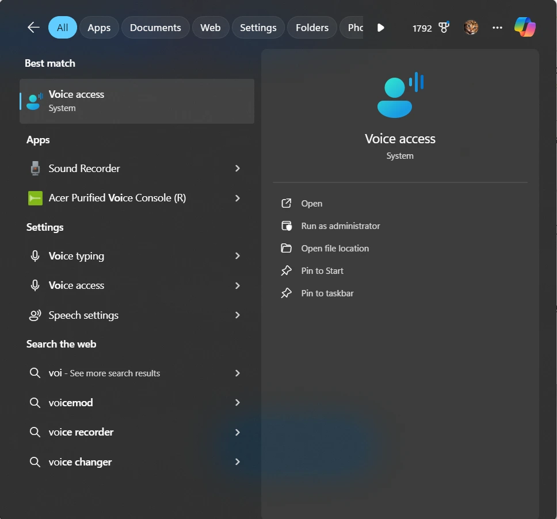The height and width of the screenshot is (519, 557).
Task: Click search icon beside voice changer
Action: pyautogui.click(x=35, y=462)
